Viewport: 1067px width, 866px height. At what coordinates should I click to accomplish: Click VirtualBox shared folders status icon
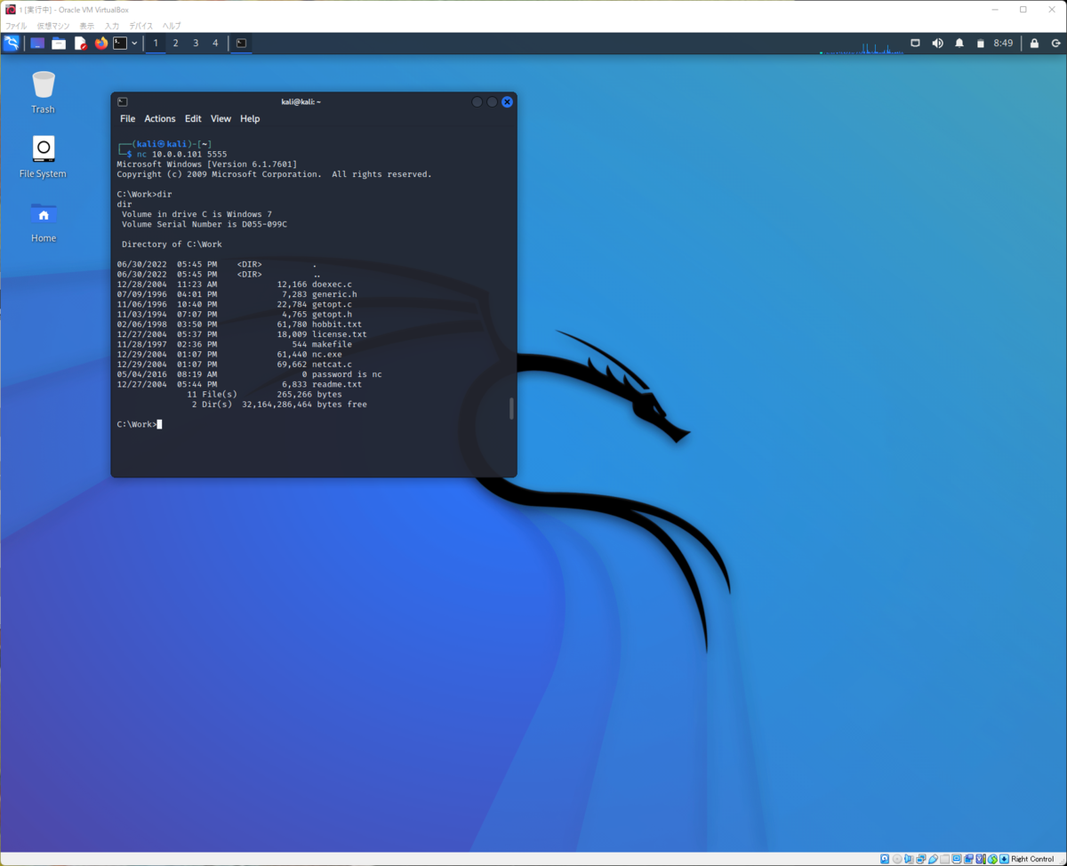945,859
